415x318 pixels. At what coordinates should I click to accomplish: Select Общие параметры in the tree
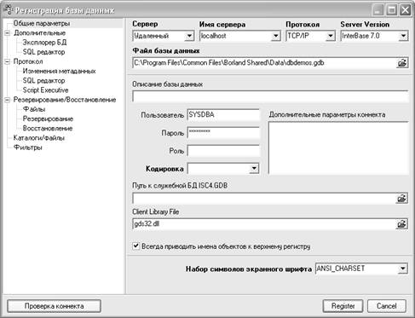tap(42, 23)
